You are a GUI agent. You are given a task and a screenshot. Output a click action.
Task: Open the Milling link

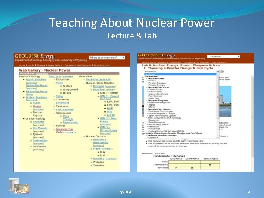point(59,96)
